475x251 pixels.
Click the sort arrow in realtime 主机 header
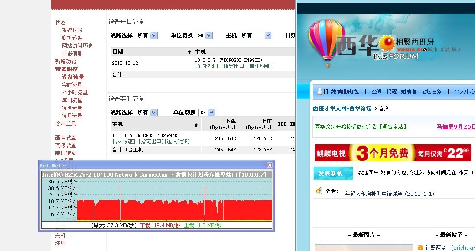[x=196, y=125]
